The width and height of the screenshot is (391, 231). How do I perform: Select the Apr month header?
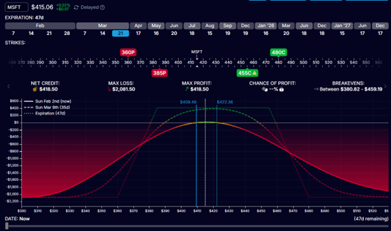[138, 26]
